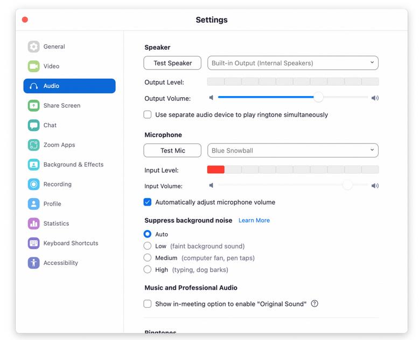Click the Share Screen icon
Screen dimensions: 419x340
click(x=34, y=105)
